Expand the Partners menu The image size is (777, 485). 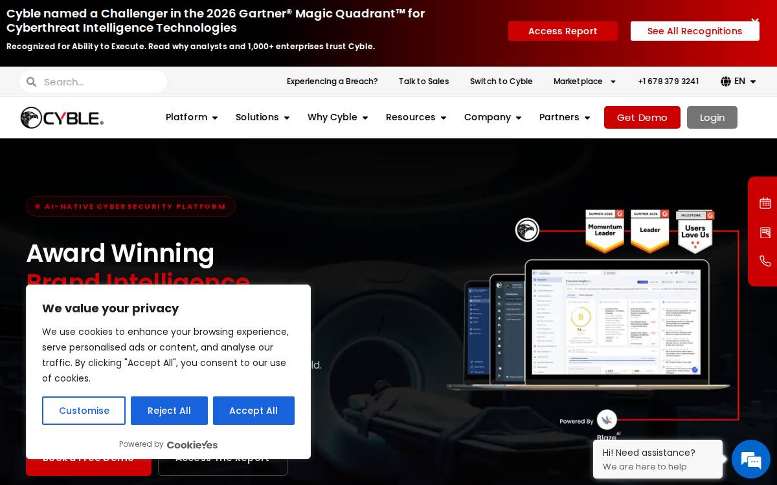(x=565, y=117)
